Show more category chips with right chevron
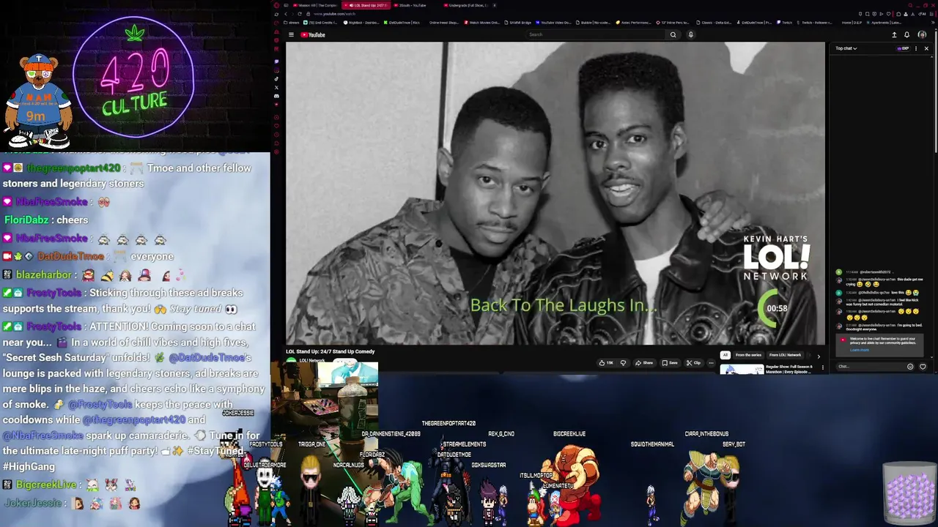 [819, 356]
